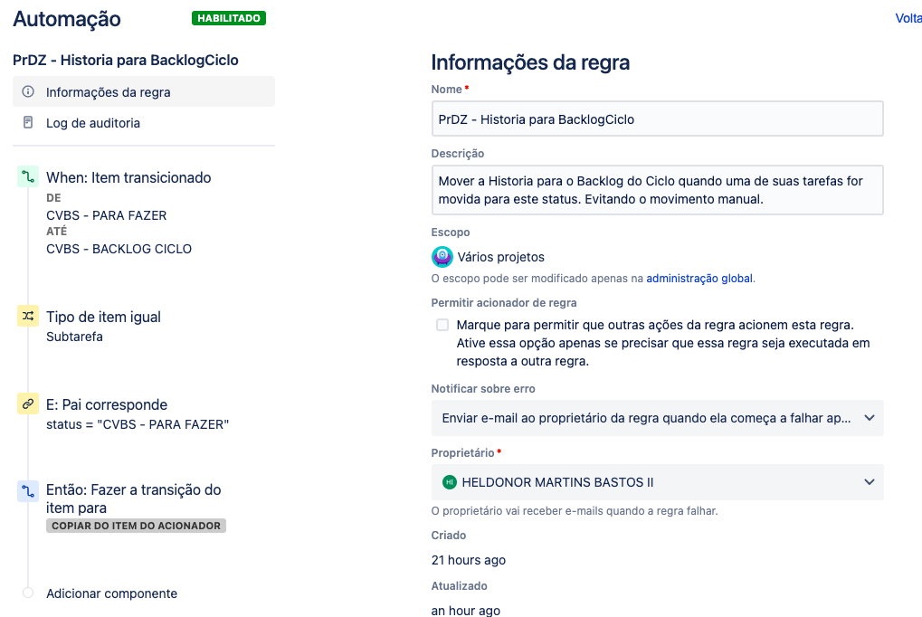Image resolution: width=922 pixels, height=617 pixels.
Task: Check the Permitir acionador de regra checkbox
Action: [x=442, y=325]
